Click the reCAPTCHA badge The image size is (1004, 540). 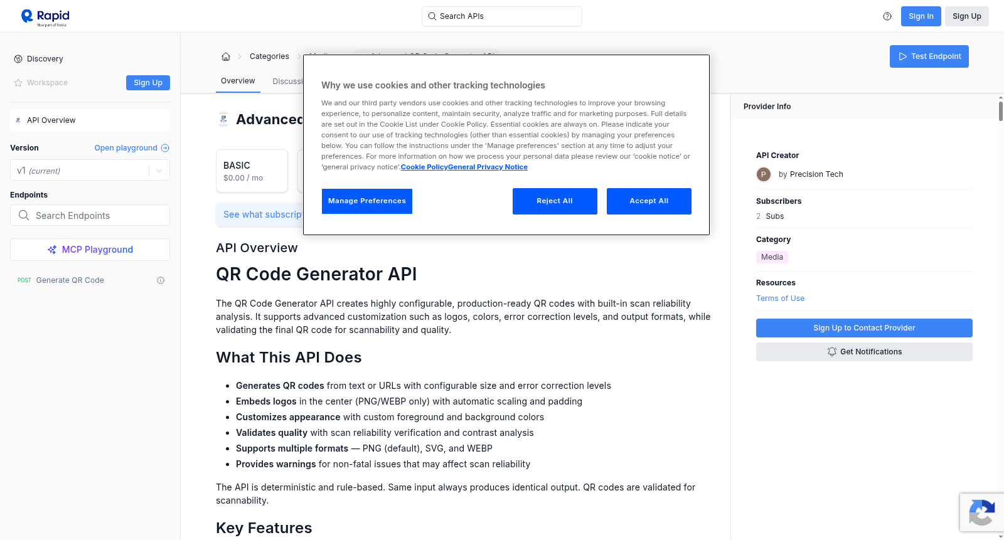[981, 512]
